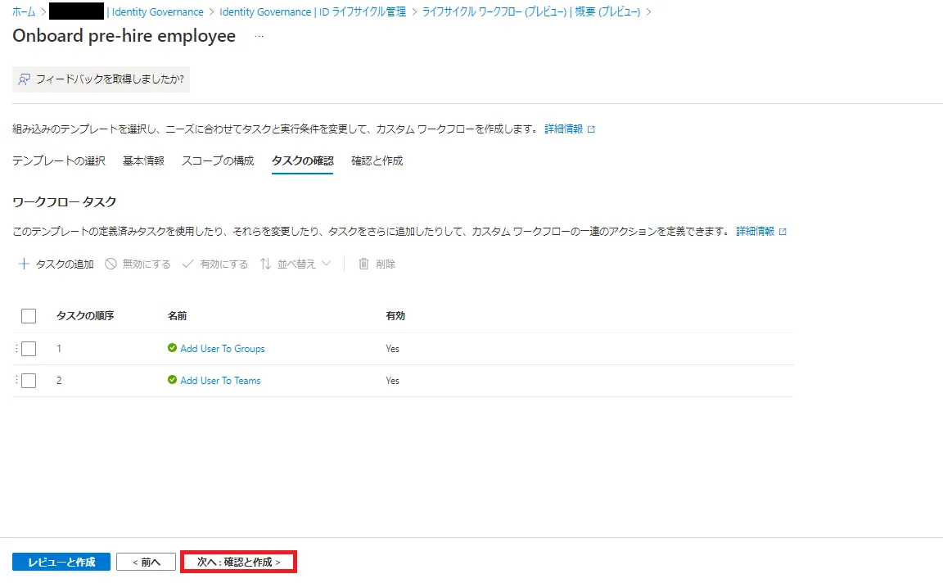Screen dimensions: 943x583
Task: Expand the 並べ替え dropdown chevron
Action: pos(327,264)
